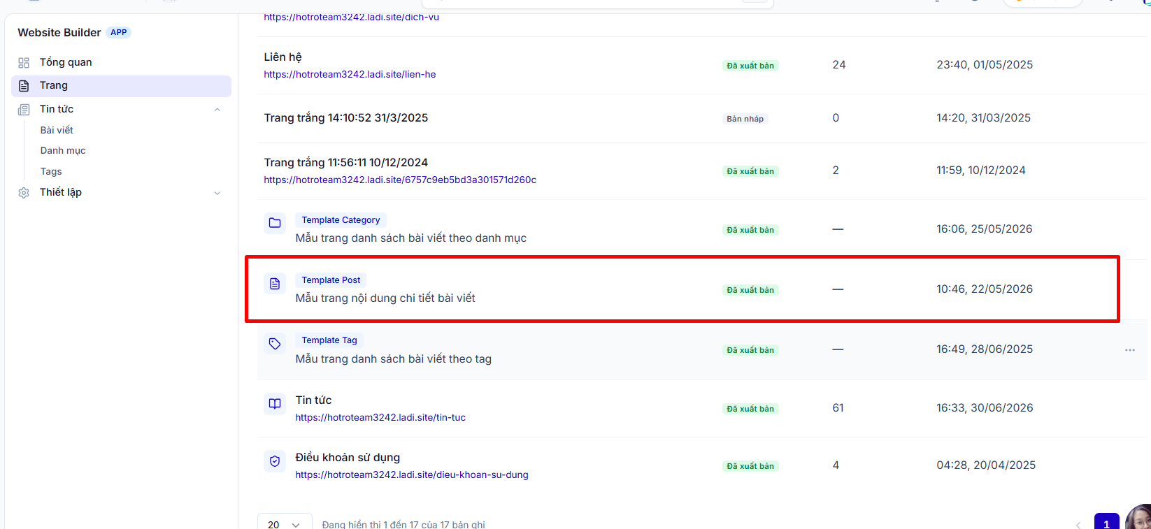The width and height of the screenshot is (1151, 529).
Task: Click the view count 61 on Tin tức row
Action: click(x=838, y=407)
